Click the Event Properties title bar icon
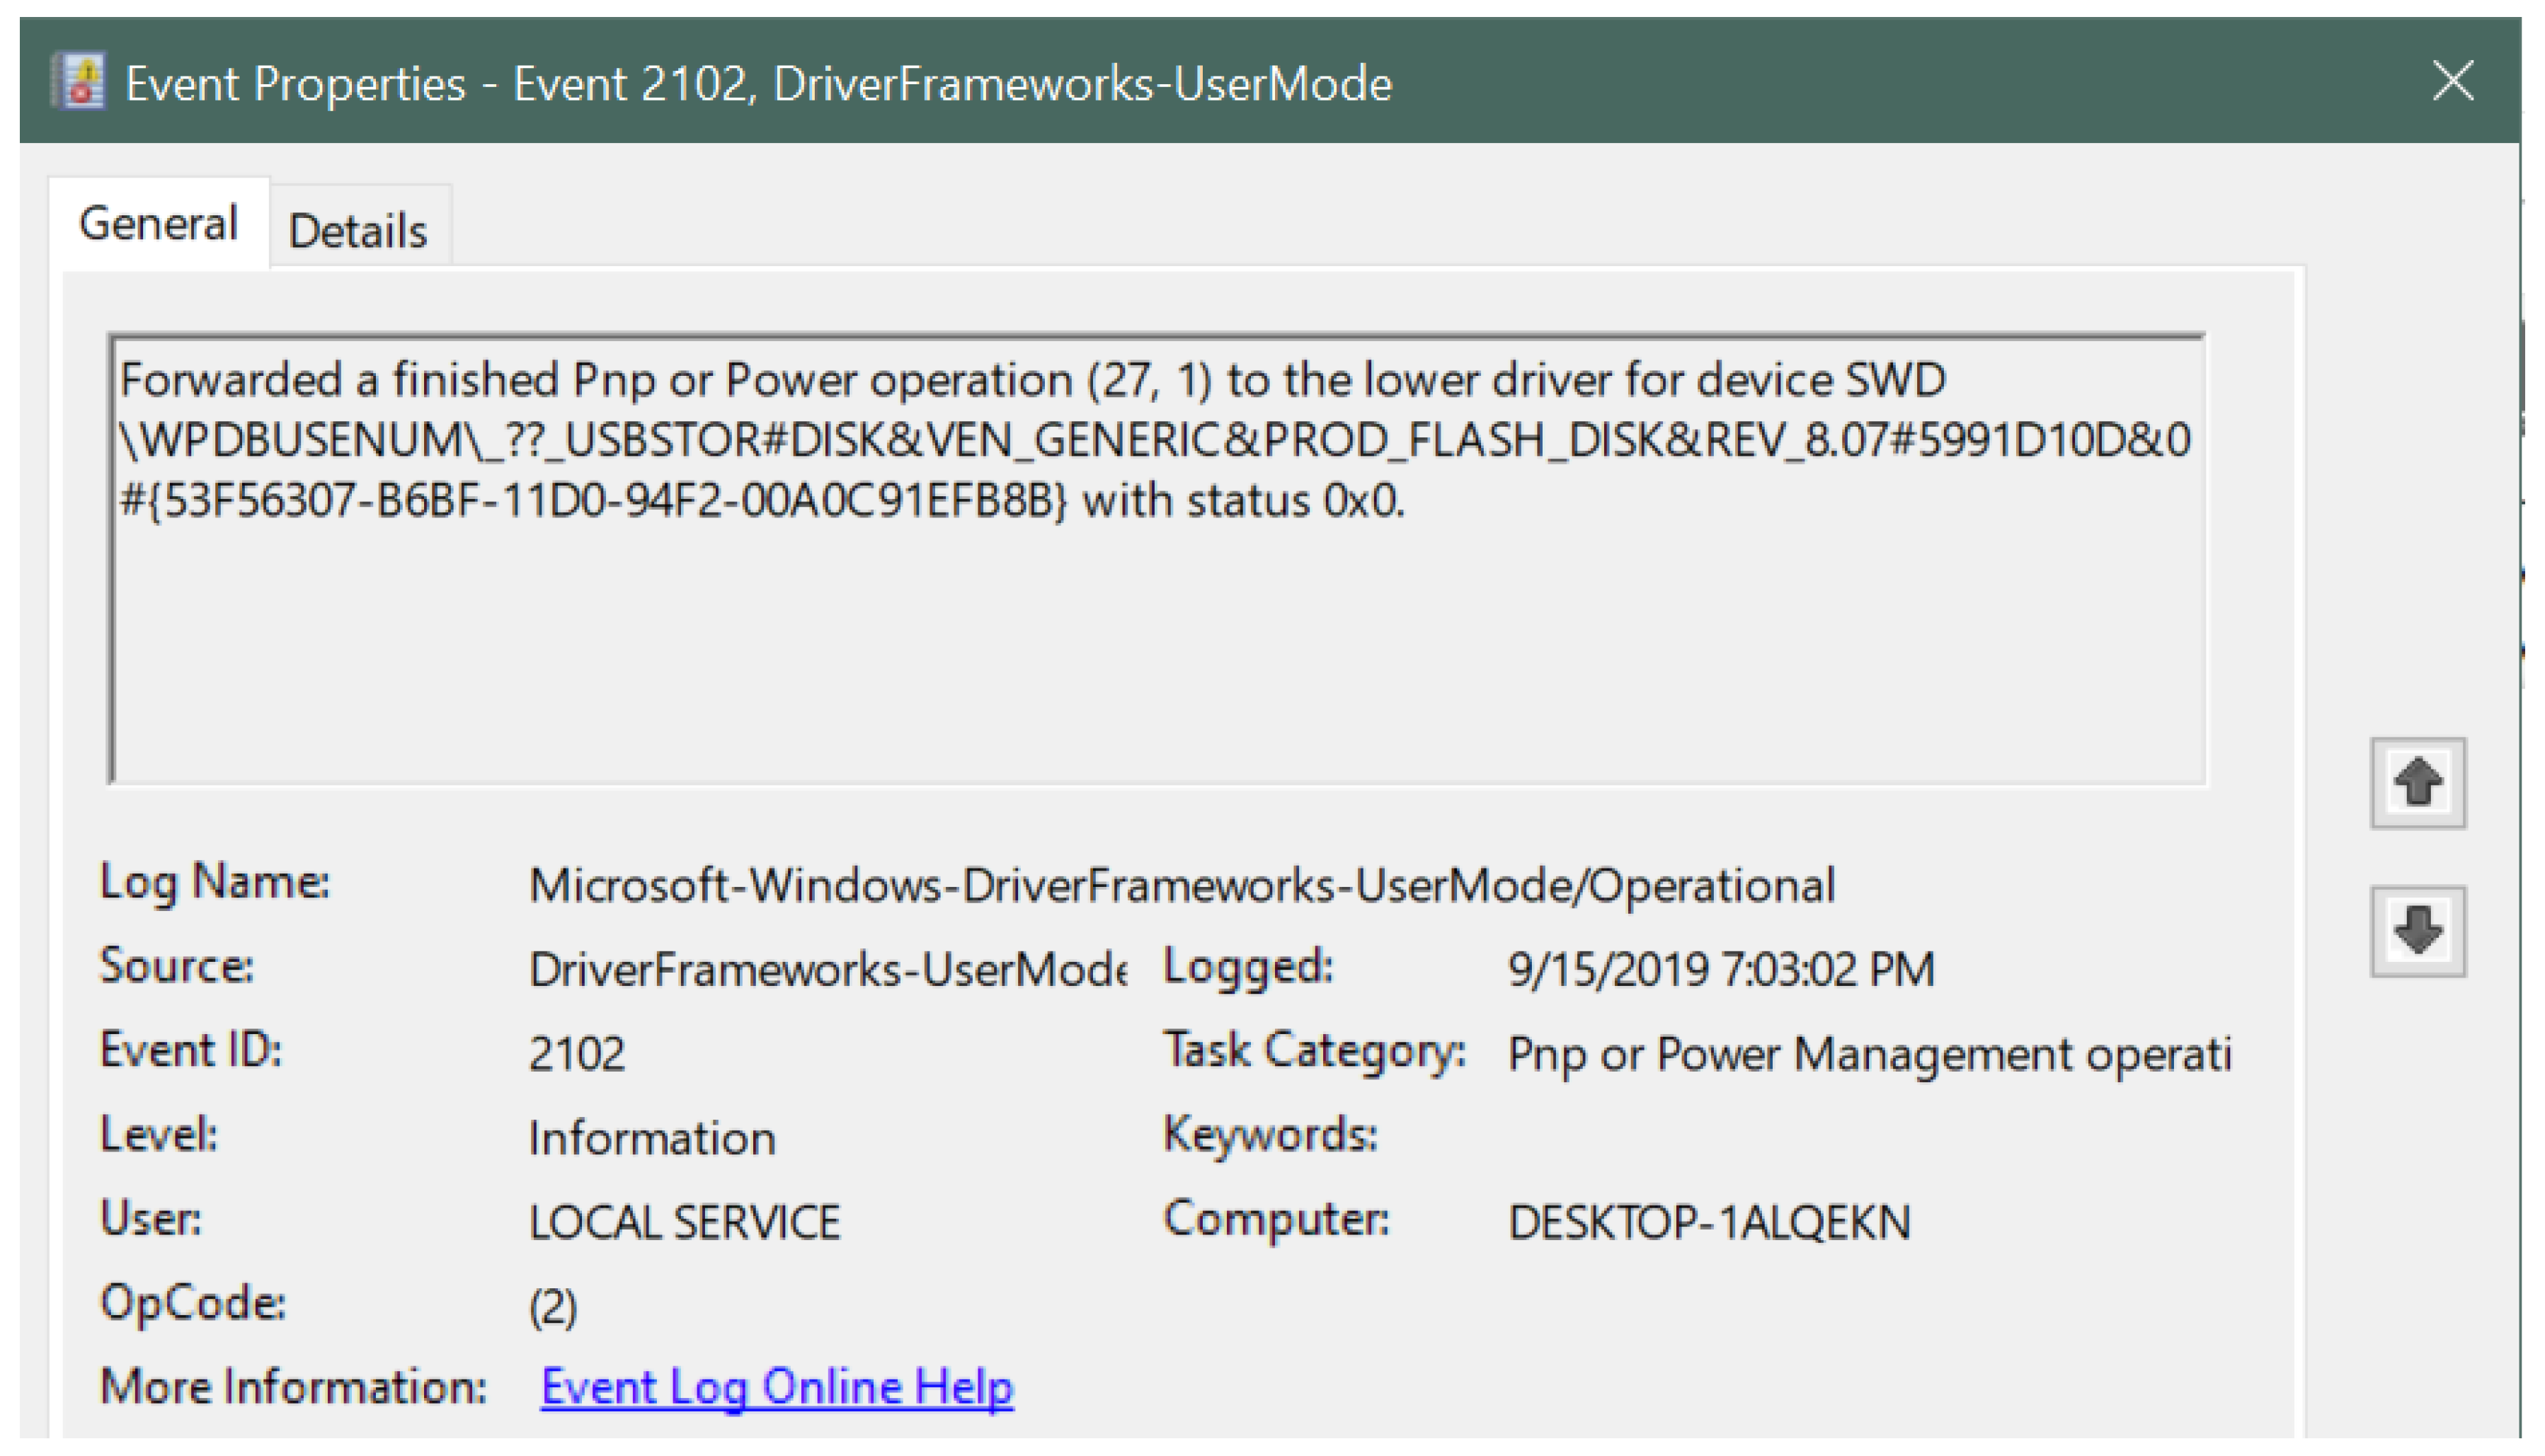The height and width of the screenshot is (1456, 2545). (79, 82)
